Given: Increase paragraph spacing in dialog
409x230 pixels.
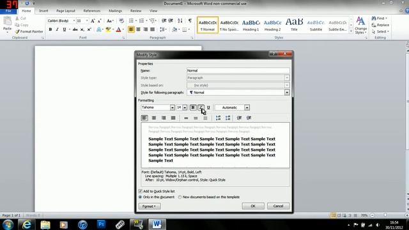Looking at the screenshot, I should pyautogui.click(x=218, y=118).
